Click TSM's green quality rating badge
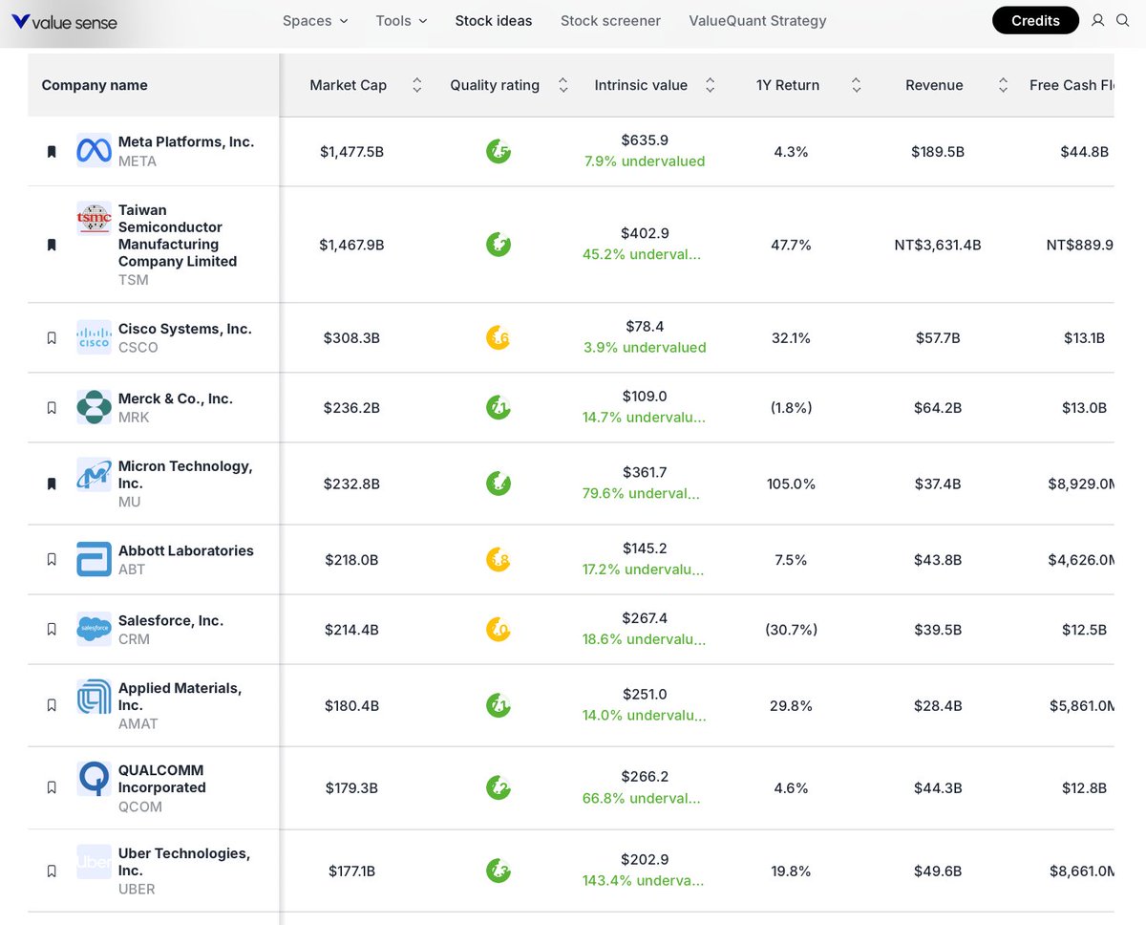1146x925 pixels. point(498,245)
